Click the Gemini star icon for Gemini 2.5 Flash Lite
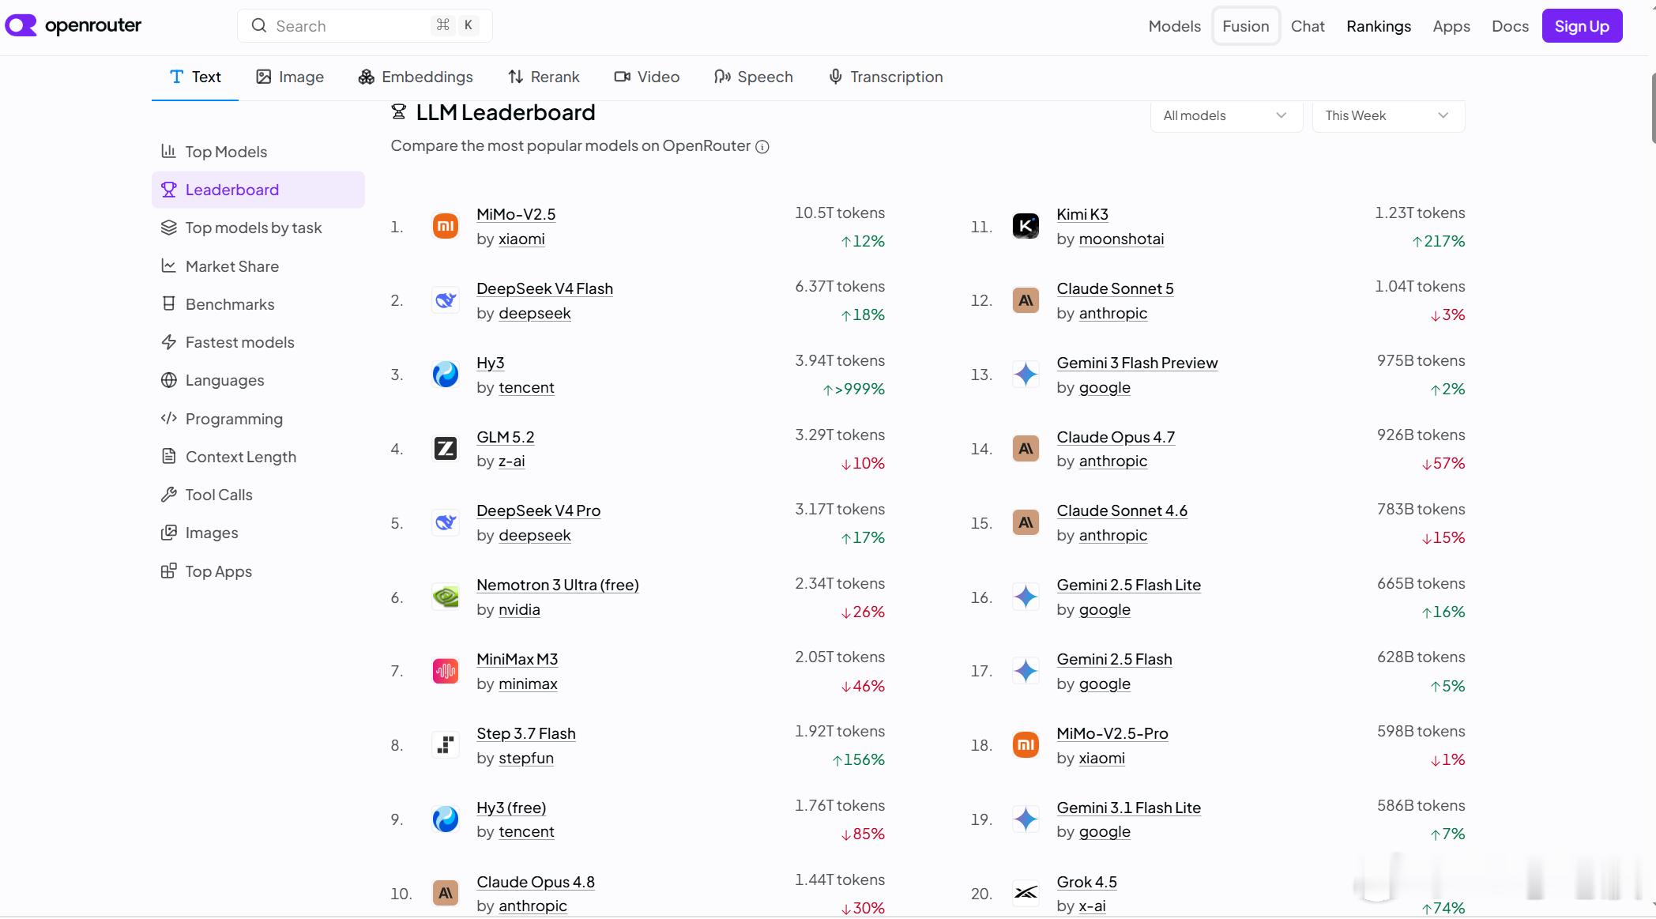Image resolution: width=1656 pixels, height=919 pixels. click(1026, 597)
